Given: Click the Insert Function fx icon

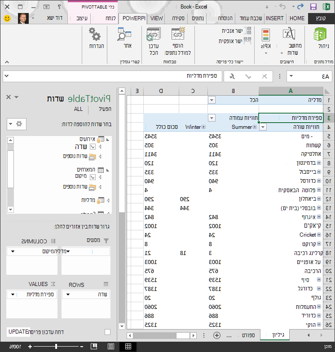Looking at the screenshot, I should point(232,76).
